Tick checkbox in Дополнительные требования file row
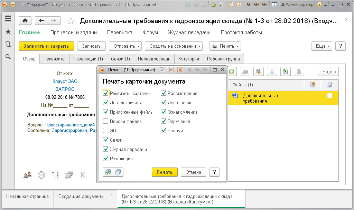Image resolution: width=354 pixels, height=210 pixels. pos(329,96)
